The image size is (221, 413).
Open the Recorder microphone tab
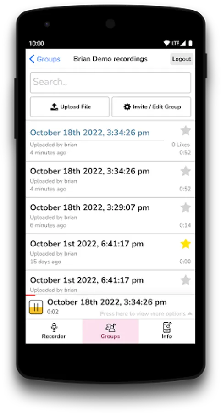pos(54,331)
